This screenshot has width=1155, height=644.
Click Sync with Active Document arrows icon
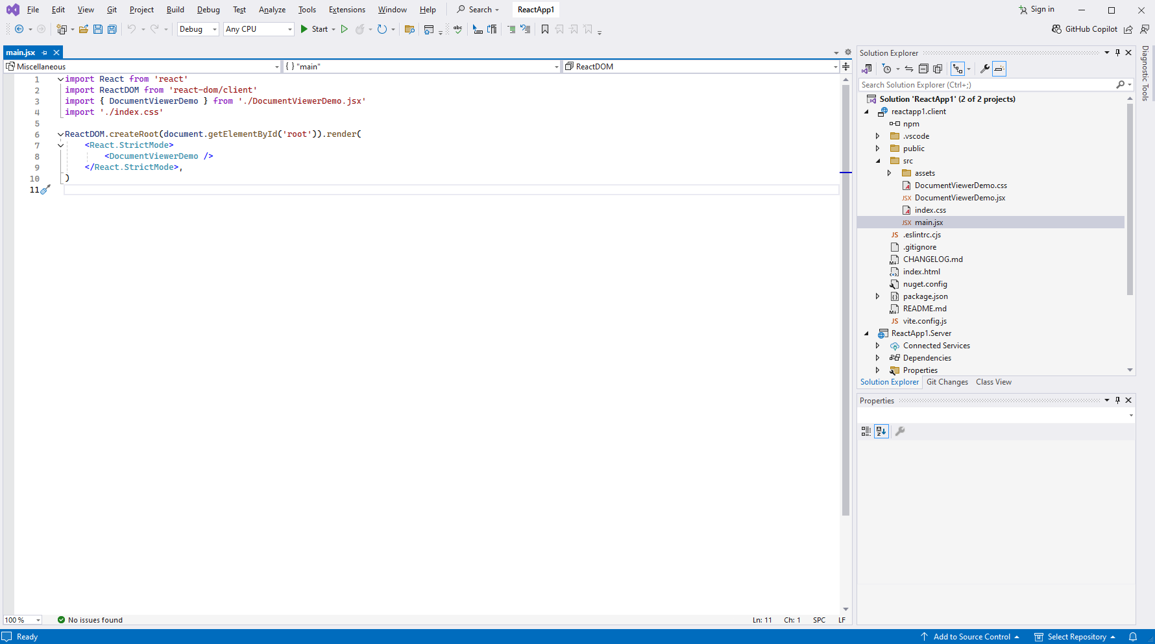(x=909, y=69)
